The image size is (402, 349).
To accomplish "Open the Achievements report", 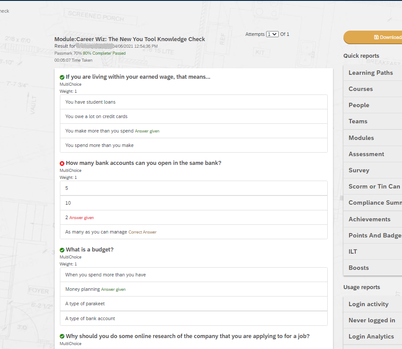I will pos(369,219).
